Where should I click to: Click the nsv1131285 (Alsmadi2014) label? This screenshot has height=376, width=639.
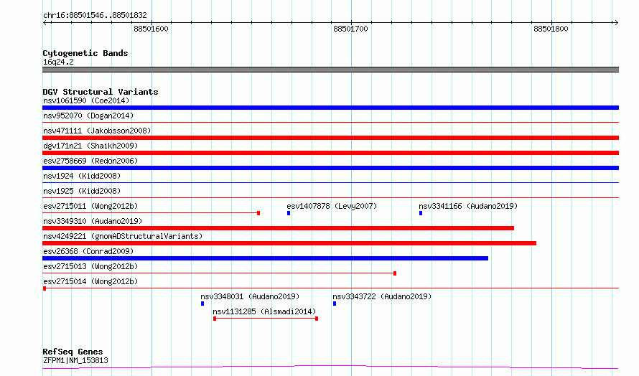point(264,311)
